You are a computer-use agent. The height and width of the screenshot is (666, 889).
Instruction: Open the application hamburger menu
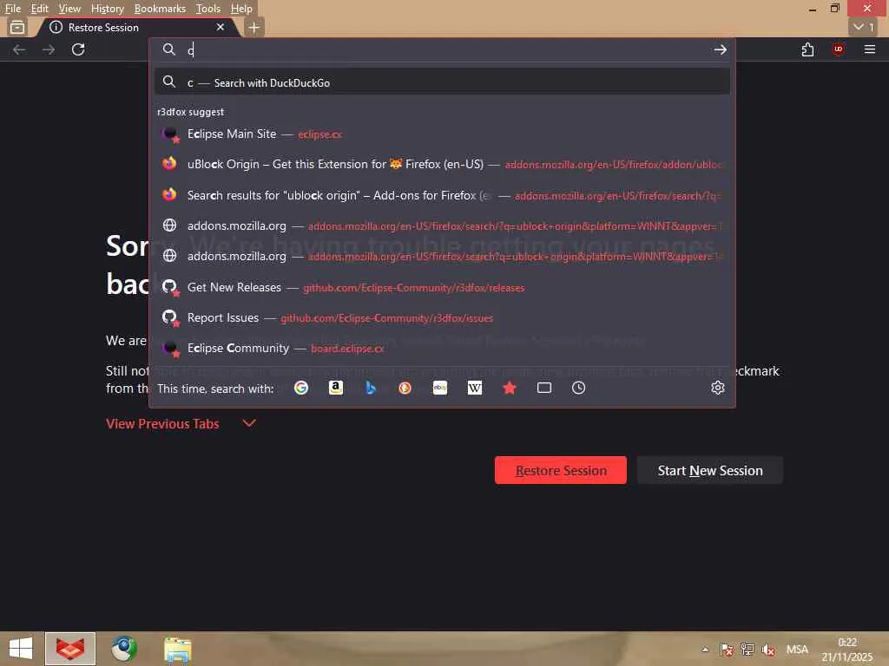[x=870, y=49]
